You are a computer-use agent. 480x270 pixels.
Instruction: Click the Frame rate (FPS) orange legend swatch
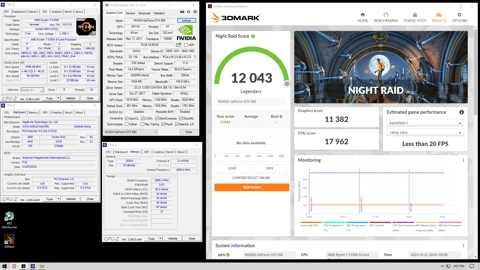coord(311,222)
